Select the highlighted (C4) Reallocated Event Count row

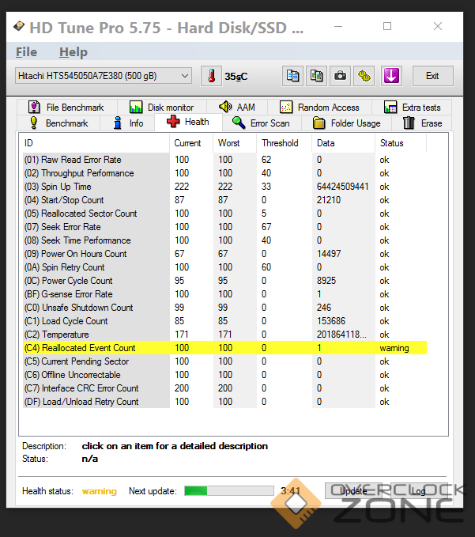224,348
